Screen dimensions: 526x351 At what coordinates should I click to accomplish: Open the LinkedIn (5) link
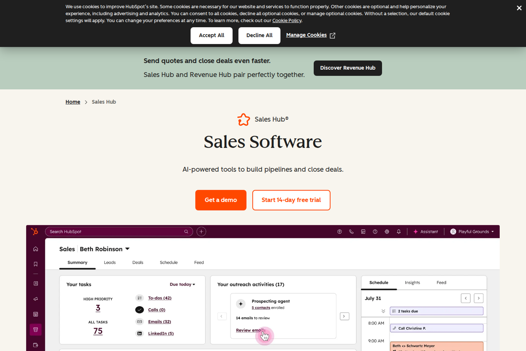point(161,334)
